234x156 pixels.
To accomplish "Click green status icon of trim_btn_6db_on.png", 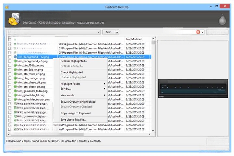I will (x=15, y=70).
